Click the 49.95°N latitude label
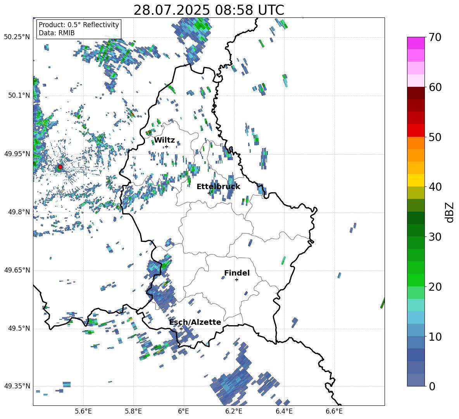 [x=17, y=153]
